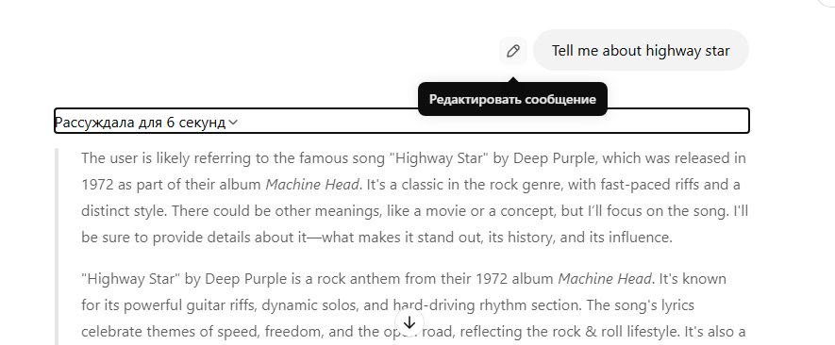The height and width of the screenshot is (345, 835).
Task: Click the Редактировать сообщение tooltip
Action: point(512,100)
